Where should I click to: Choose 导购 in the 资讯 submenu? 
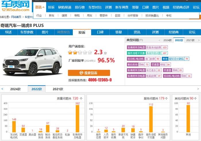(x=77, y=15)
